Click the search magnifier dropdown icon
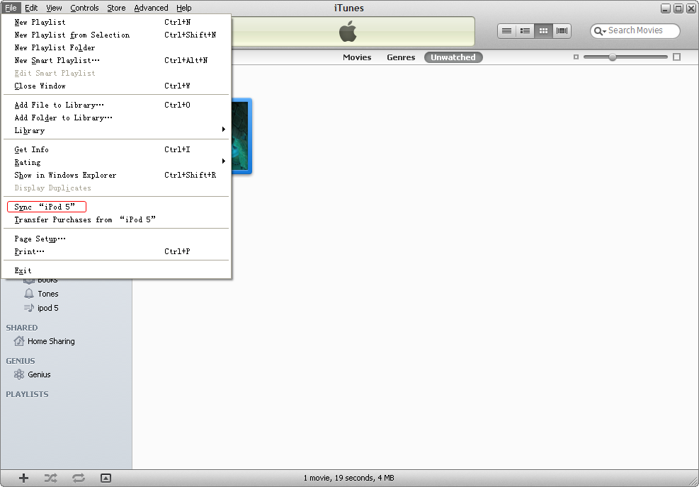The width and height of the screenshot is (699, 487). point(600,30)
